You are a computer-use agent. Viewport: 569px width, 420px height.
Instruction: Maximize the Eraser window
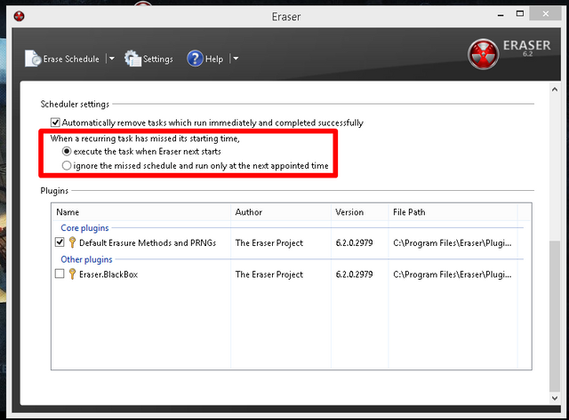point(519,14)
